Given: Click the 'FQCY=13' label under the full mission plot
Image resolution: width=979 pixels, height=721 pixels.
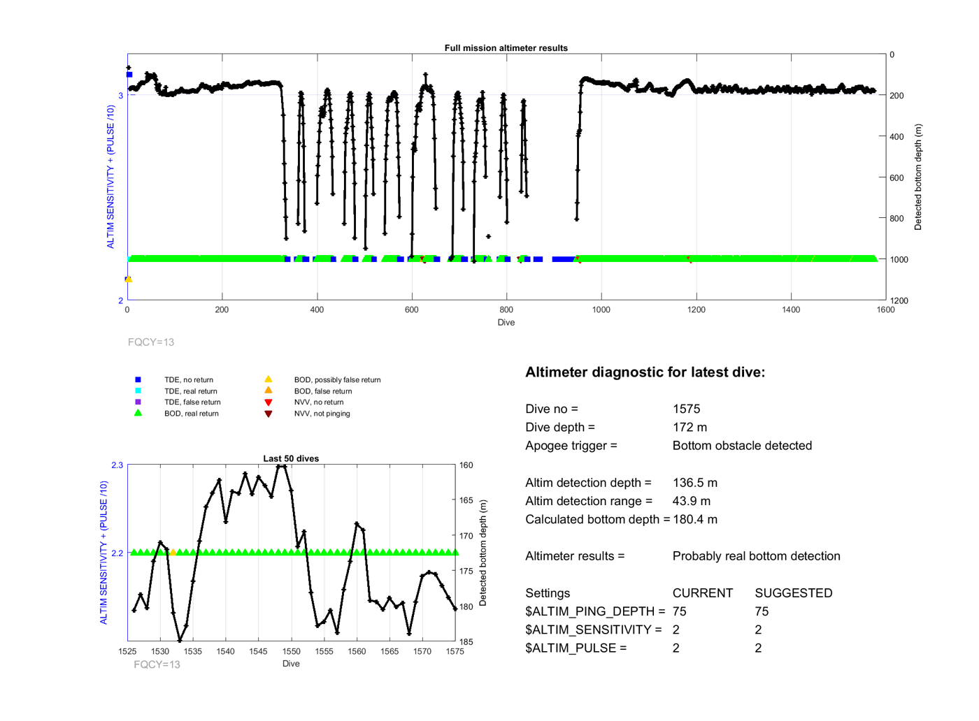Looking at the screenshot, I should click(x=151, y=342).
